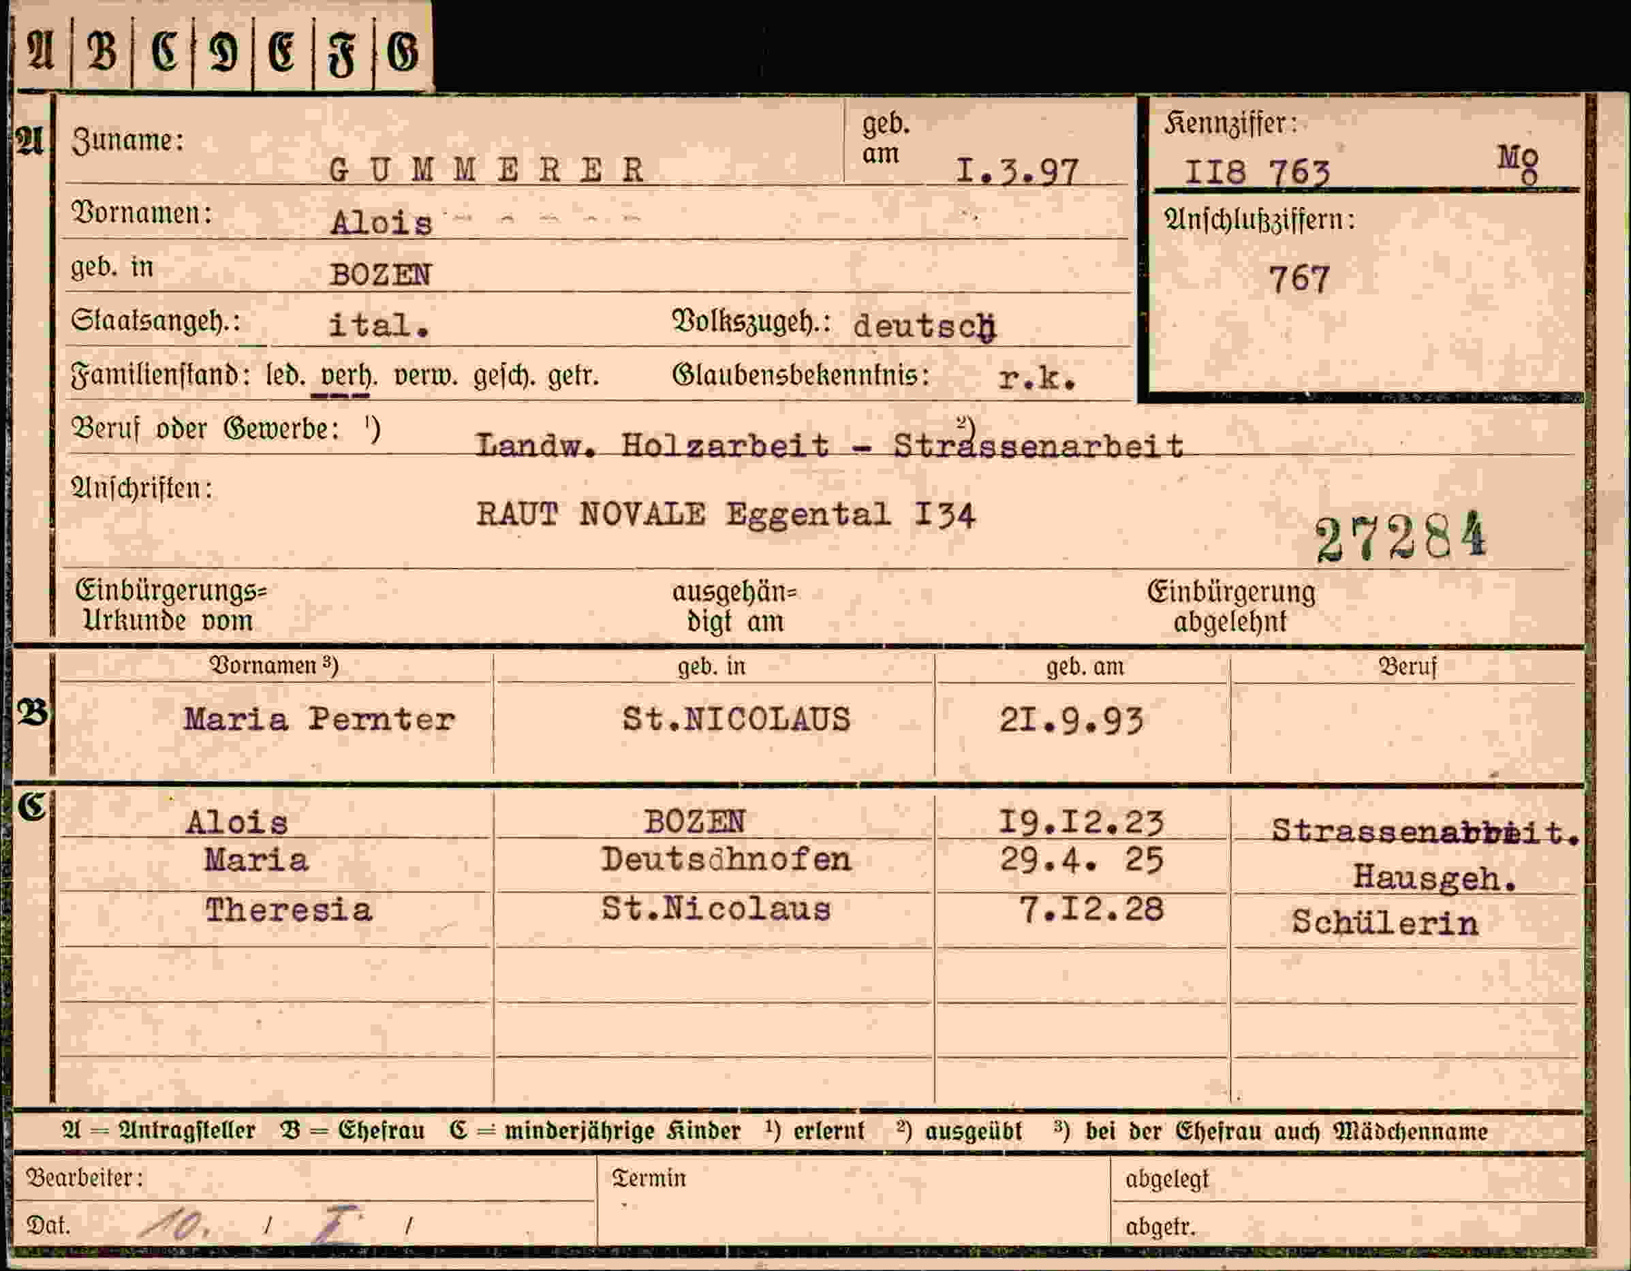
Task: Click the birth date '1.3.97'
Action: coord(1018,172)
